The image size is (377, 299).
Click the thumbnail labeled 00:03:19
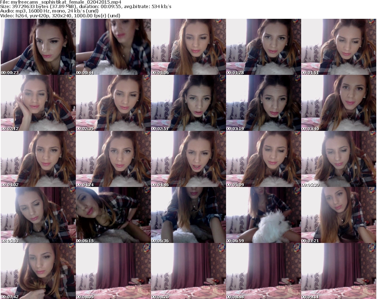coord(264,103)
